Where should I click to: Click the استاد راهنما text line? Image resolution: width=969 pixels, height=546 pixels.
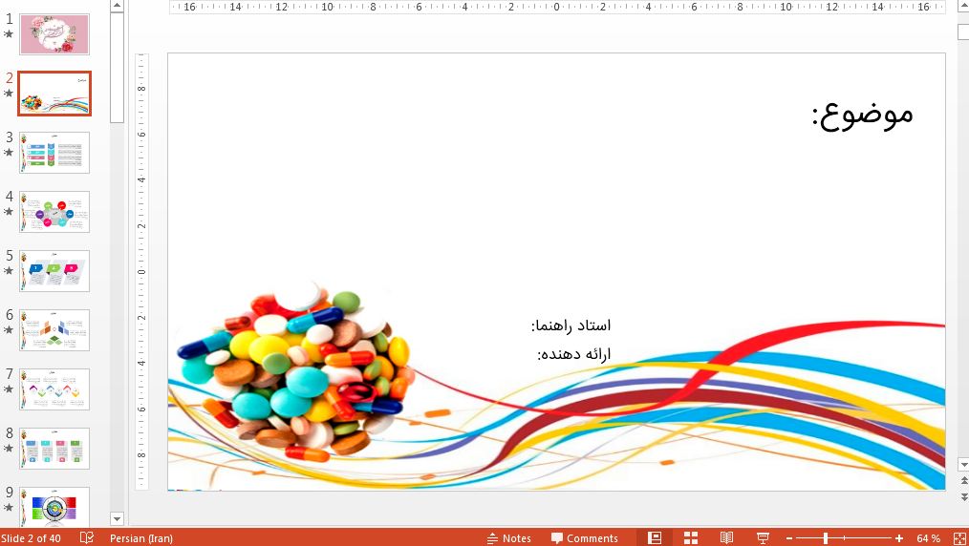pos(571,326)
